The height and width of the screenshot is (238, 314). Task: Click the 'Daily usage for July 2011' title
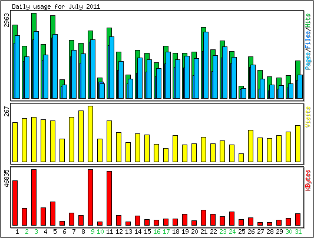tap(56, 6)
